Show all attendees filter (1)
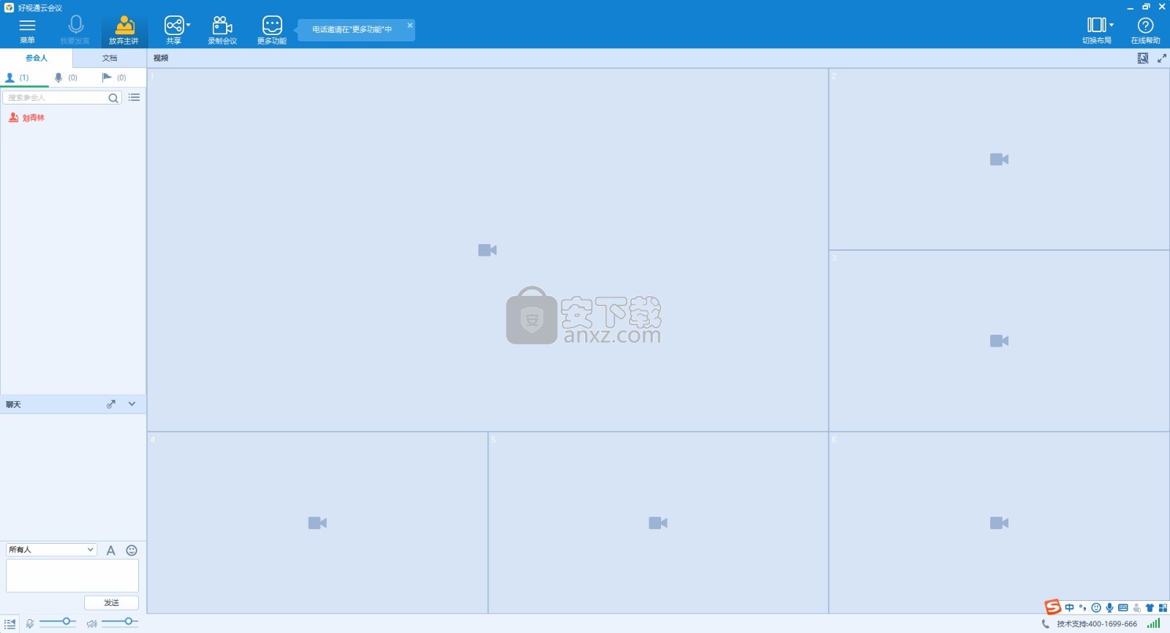Screen dimensions: 1170x633 17,77
